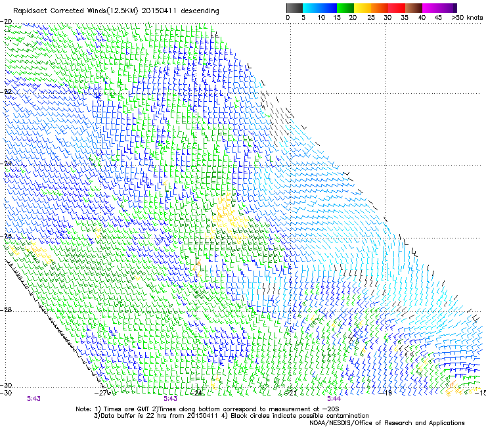486x427 pixels.
Task: Click "5:43" time label between -27 and -24
Action: (171, 399)
